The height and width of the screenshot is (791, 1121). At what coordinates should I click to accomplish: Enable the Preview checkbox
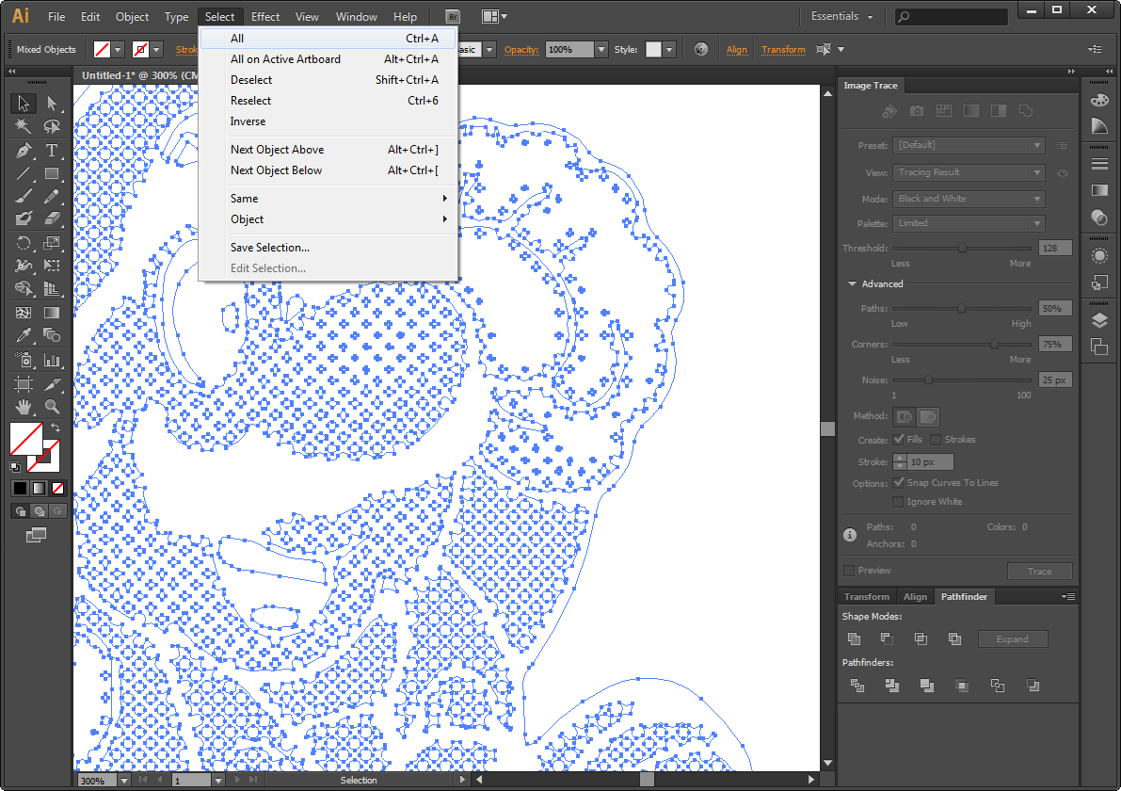(x=849, y=570)
